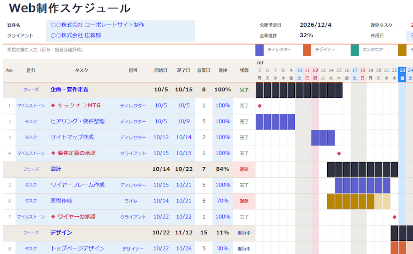This screenshot has height=254, width=413.
Task: Select the 設計 phase name cell
Action: [x=56, y=169]
